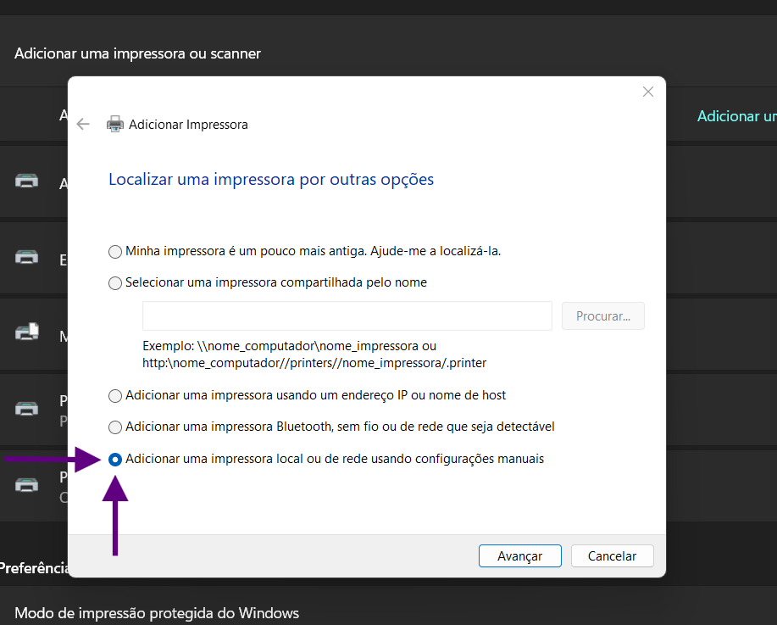Click Avançar to proceed
Viewport: 777px width, 625px height.
click(x=520, y=556)
